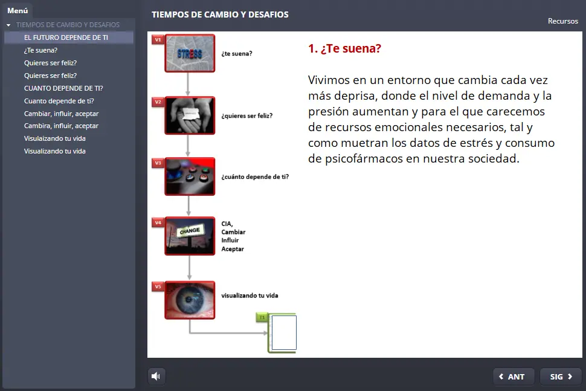
Task: Advance to next slide with SIG button
Action: pyautogui.click(x=561, y=376)
